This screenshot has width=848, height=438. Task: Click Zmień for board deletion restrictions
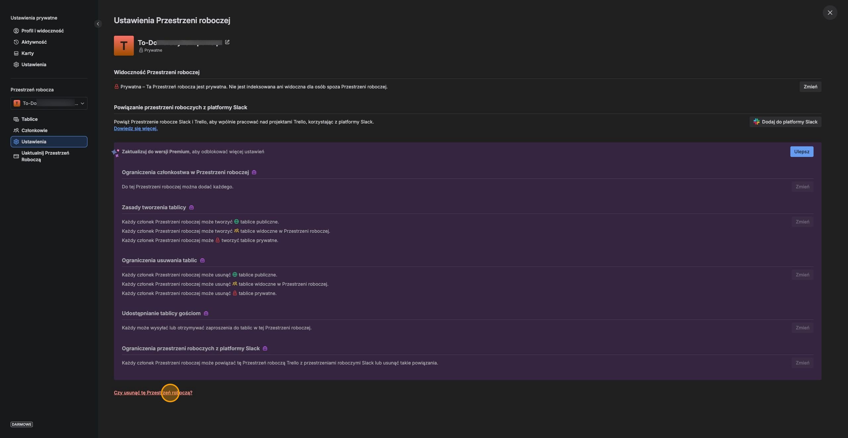(x=802, y=275)
